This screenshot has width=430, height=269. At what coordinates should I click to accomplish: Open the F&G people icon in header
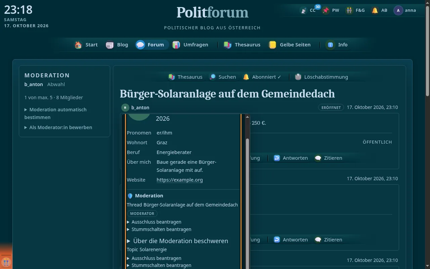coord(350,10)
